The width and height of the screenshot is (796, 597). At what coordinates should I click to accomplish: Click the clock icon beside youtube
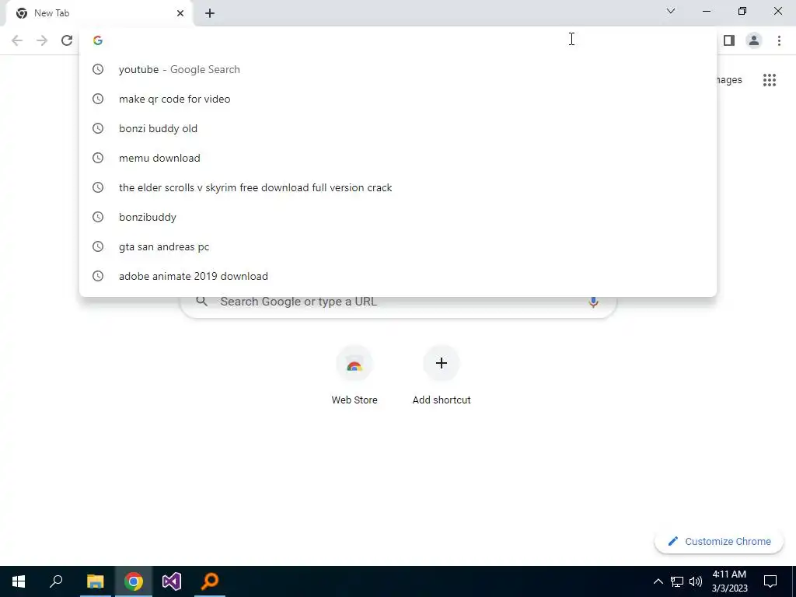click(98, 69)
